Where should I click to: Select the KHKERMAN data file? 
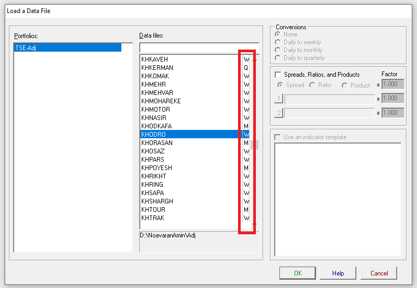(x=195, y=68)
